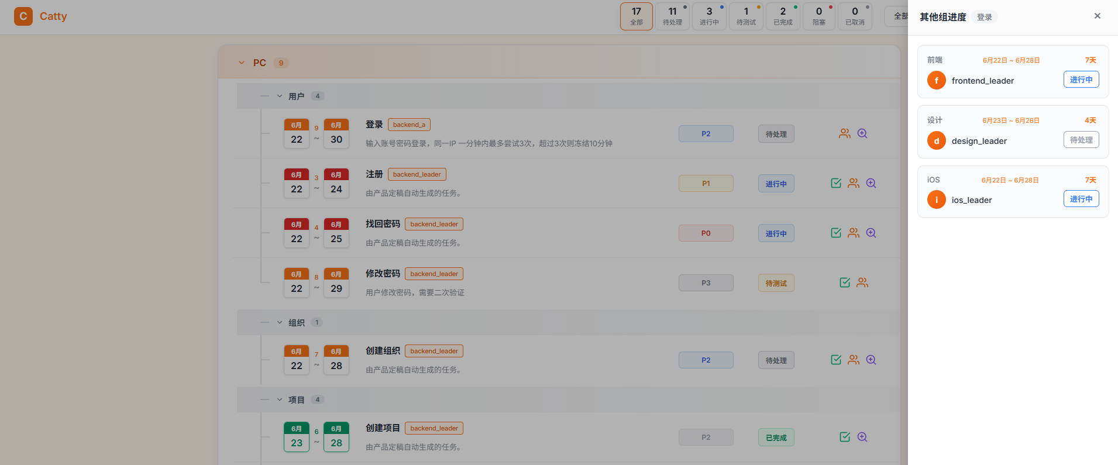Click end date 6月25 of 找回密码 task
The height and width of the screenshot is (465, 1118).
336,233
